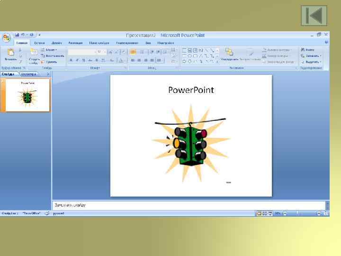Viewport: 341px width, 256px height.
Task: Close the slides pane with X
Action: click(x=48, y=74)
